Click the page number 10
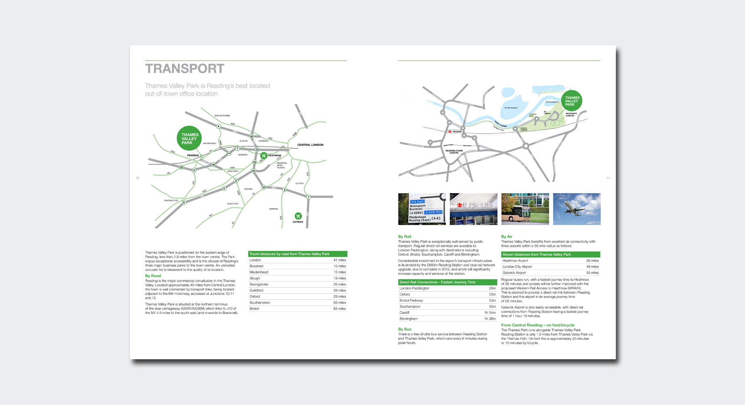745x405 pixels. [x=138, y=178]
